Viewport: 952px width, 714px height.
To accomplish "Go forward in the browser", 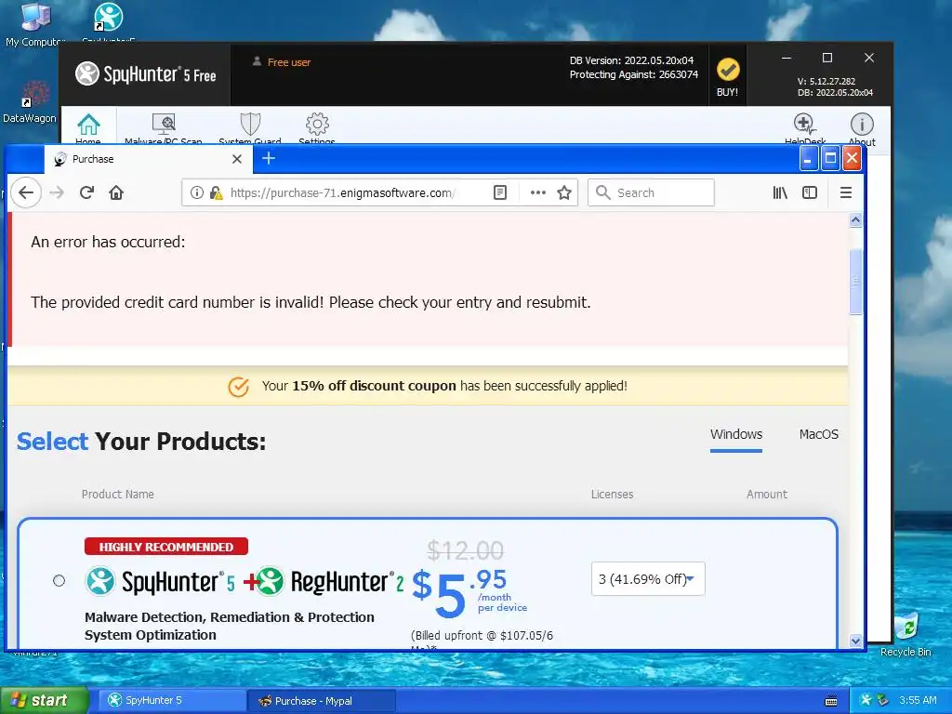I will [57, 192].
